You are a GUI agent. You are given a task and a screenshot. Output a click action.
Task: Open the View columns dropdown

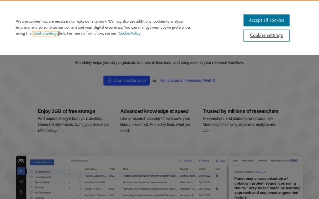tap(220, 161)
